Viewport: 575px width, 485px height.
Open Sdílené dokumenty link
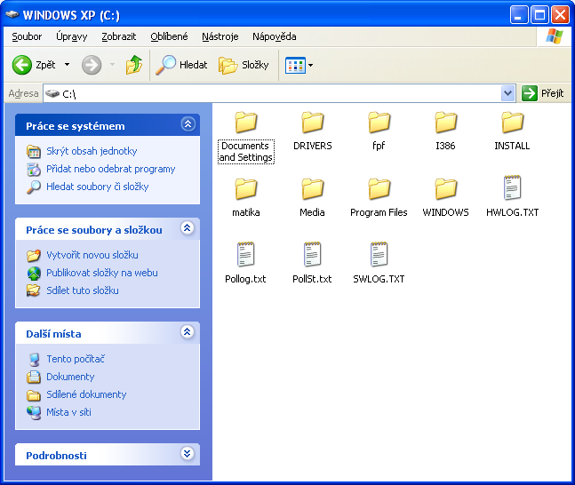point(86,394)
